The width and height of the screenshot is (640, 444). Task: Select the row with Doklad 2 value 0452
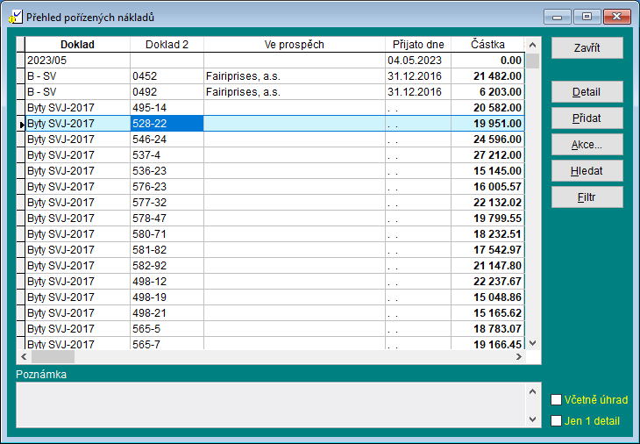[x=167, y=76]
